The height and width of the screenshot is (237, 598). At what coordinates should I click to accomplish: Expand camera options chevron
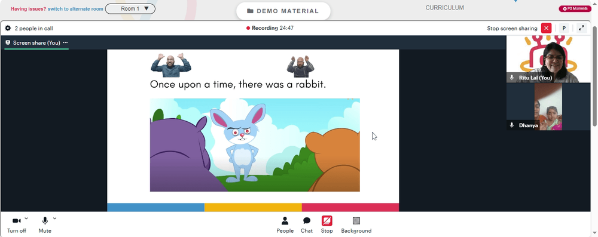(26, 218)
